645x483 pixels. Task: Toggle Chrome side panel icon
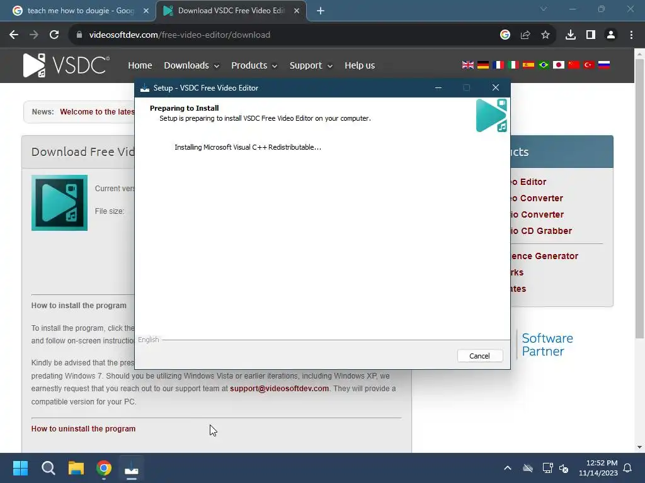click(x=591, y=35)
